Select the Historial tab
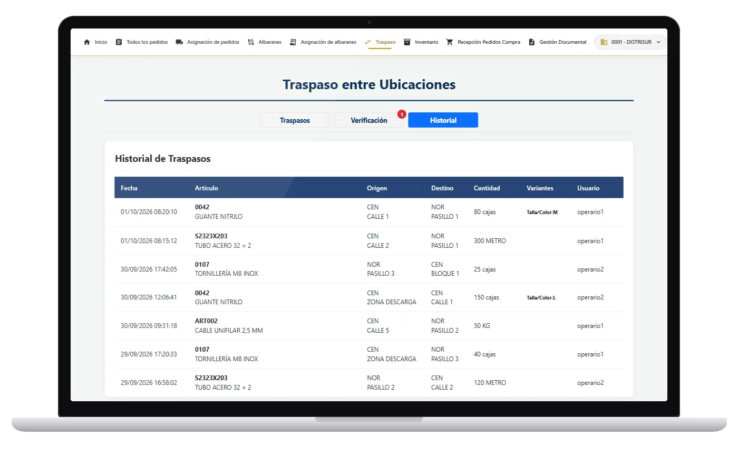Image resolution: width=738 pixels, height=464 pixels. [x=443, y=120]
